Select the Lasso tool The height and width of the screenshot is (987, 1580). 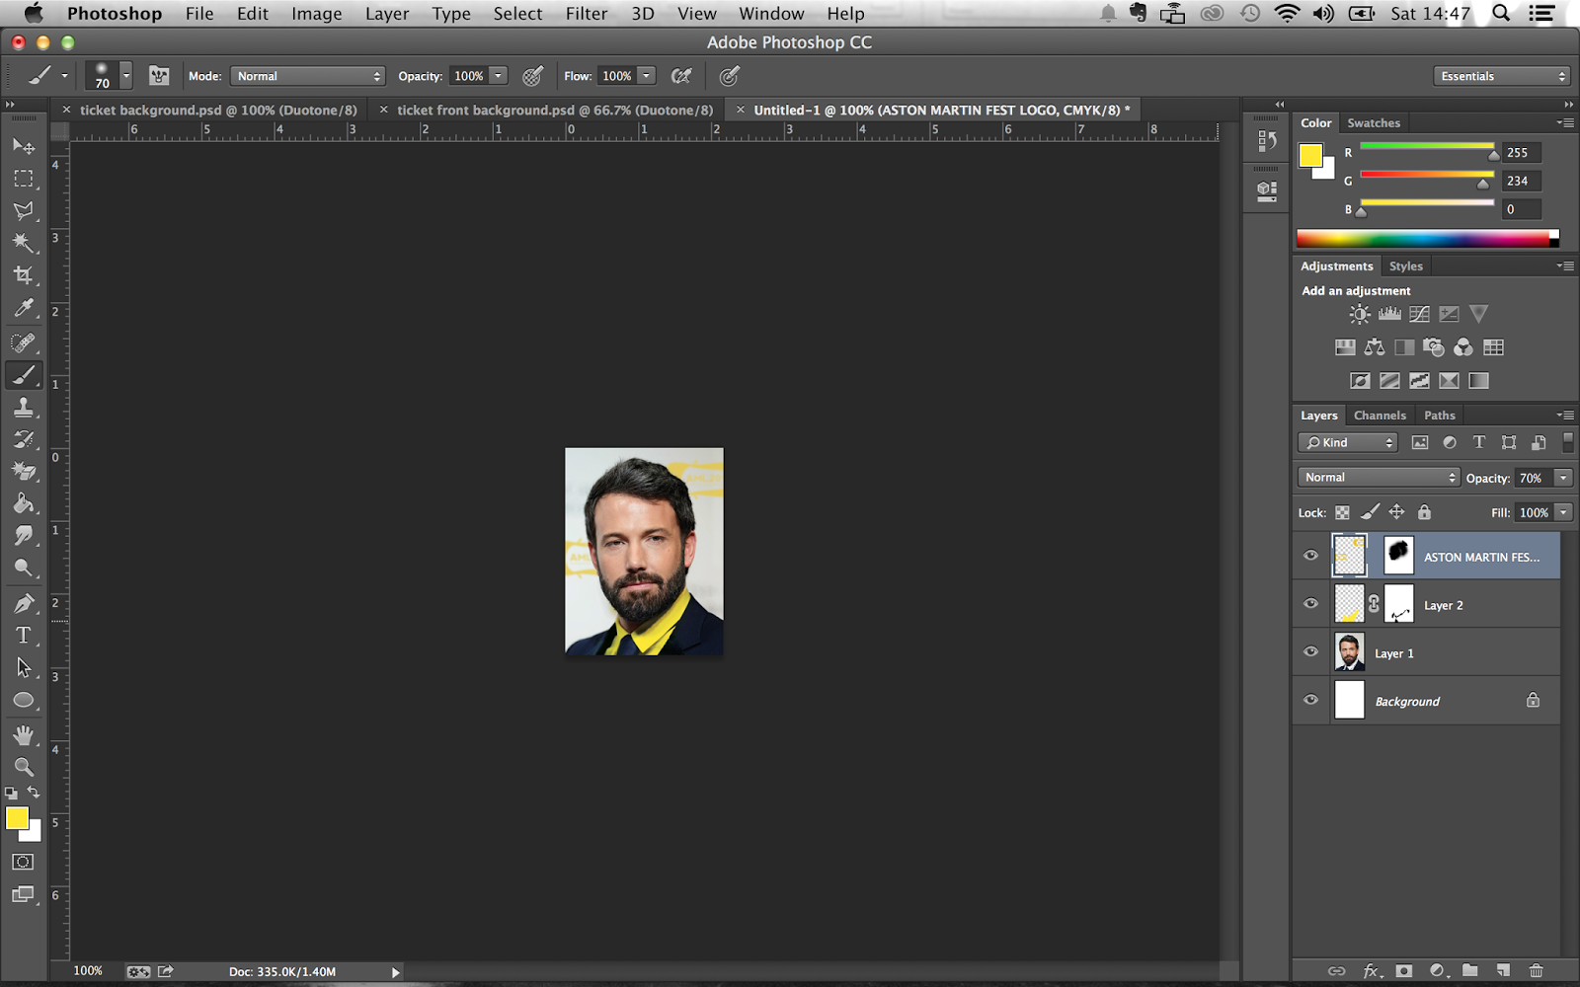(24, 210)
